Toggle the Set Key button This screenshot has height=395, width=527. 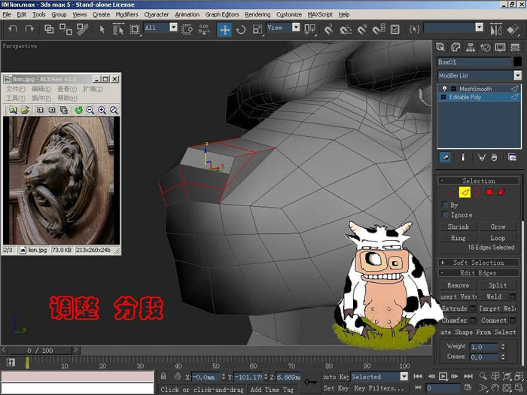(336, 388)
